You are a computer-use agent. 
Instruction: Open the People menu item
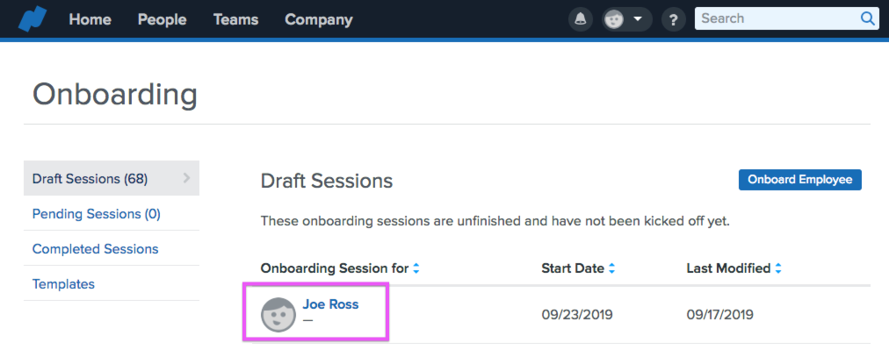163,20
